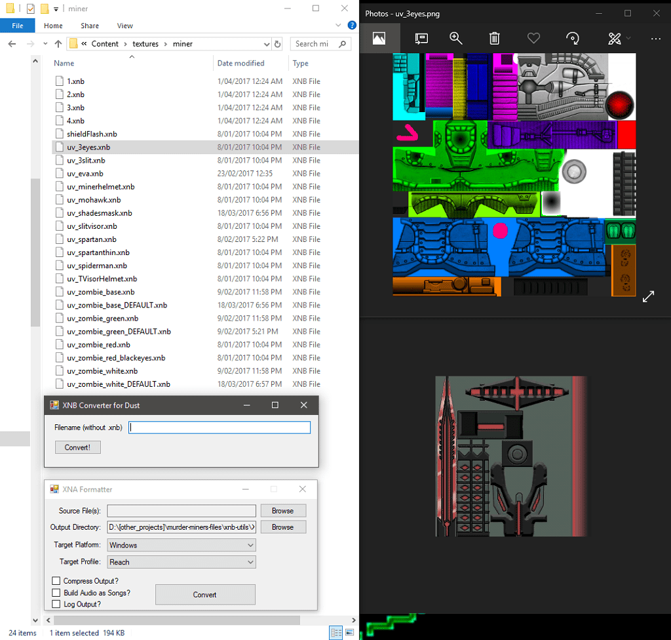
Task: Open the File tab in Explorer
Action: click(18, 26)
